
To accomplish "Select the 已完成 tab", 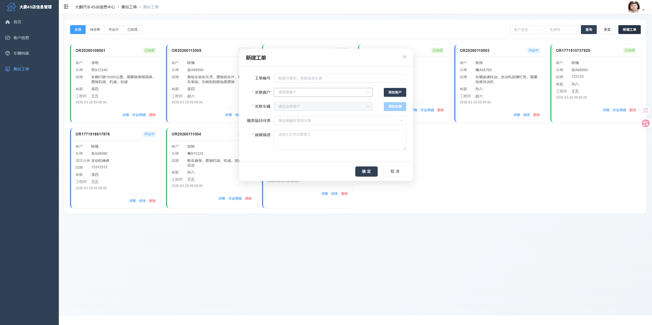I will [x=132, y=29].
